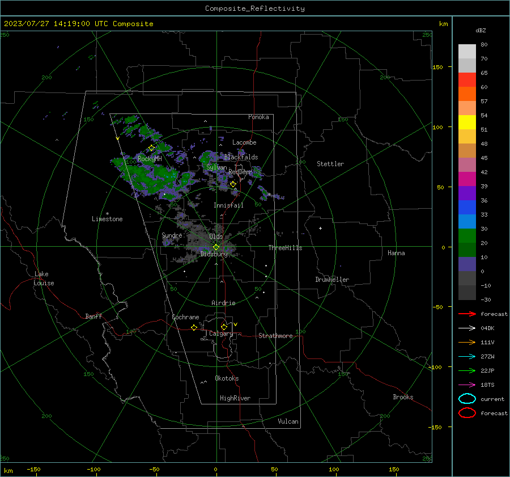Image resolution: width=510 pixels, height=477 pixels.
Task: Select the Airdrie city label
Action: coord(223,303)
